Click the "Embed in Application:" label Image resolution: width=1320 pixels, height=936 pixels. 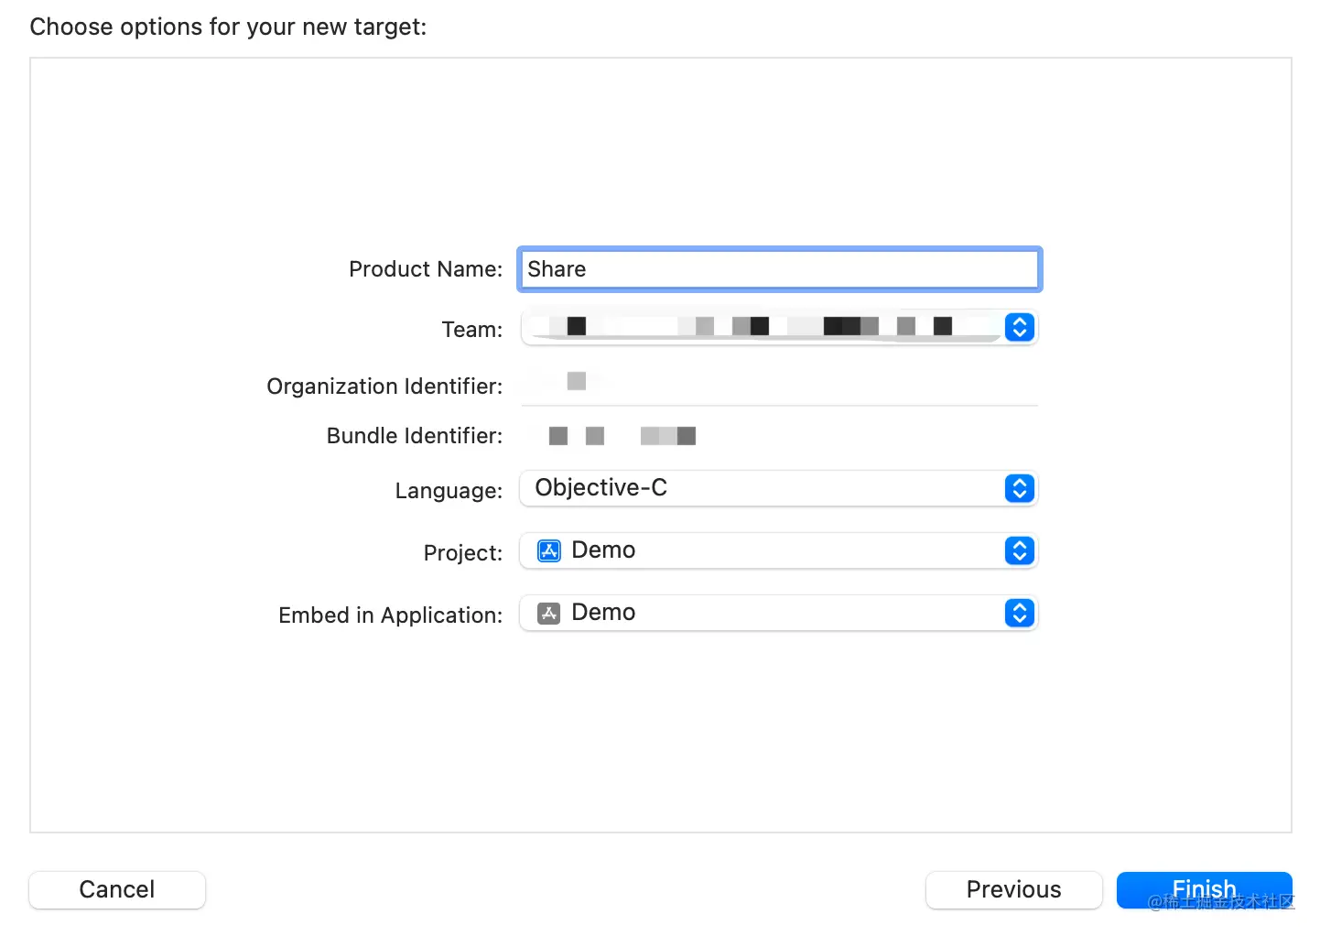[391, 615]
